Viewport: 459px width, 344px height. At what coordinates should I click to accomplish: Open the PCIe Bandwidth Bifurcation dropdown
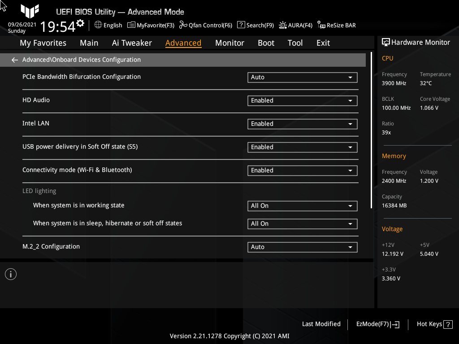(302, 77)
